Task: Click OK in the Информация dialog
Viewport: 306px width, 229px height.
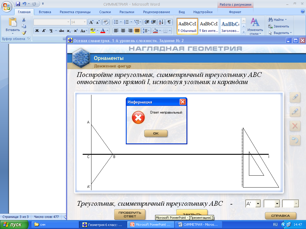Action: (156, 133)
